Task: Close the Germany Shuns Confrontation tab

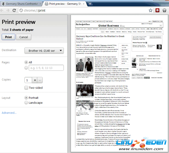Action: [40, 4]
